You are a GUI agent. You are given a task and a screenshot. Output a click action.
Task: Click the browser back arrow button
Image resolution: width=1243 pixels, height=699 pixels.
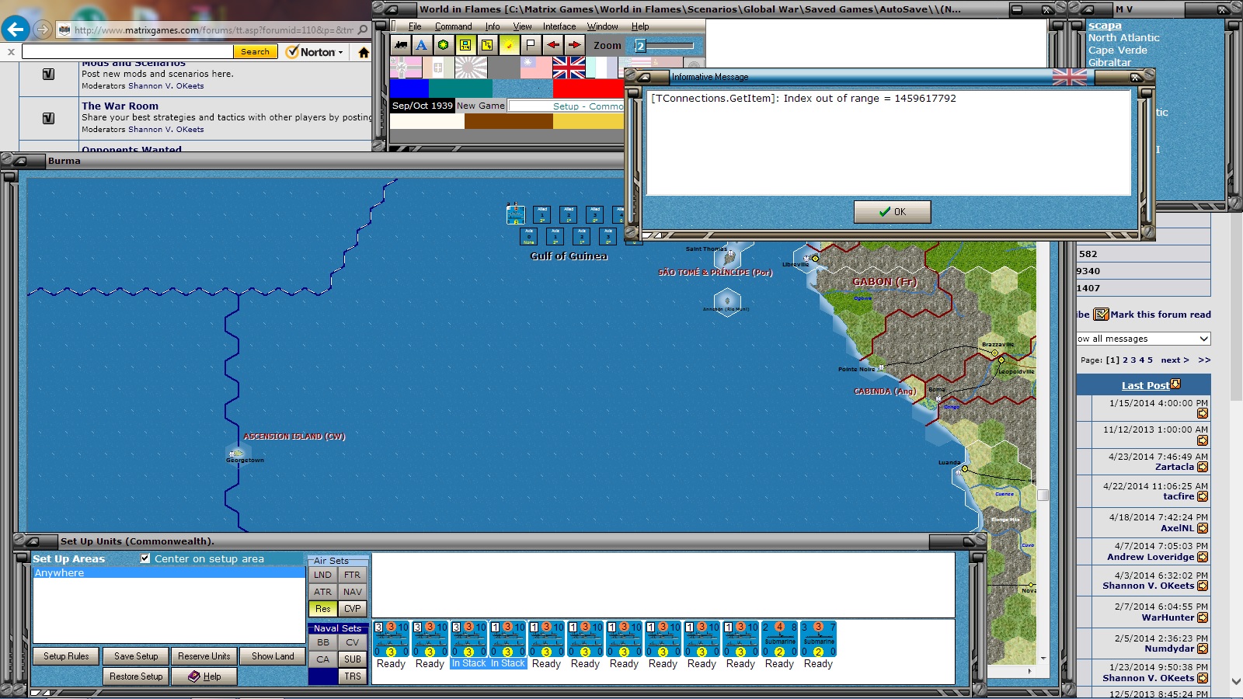click(x=16, y=30)
